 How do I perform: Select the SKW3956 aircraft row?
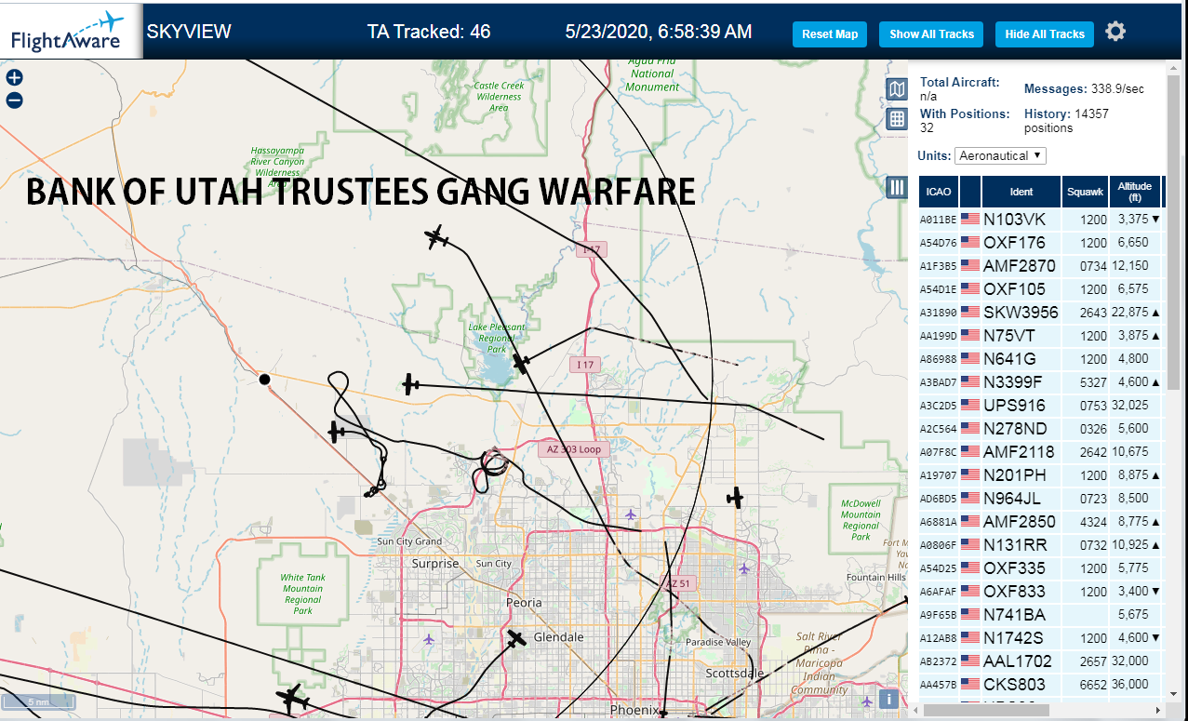(1041, 313)
